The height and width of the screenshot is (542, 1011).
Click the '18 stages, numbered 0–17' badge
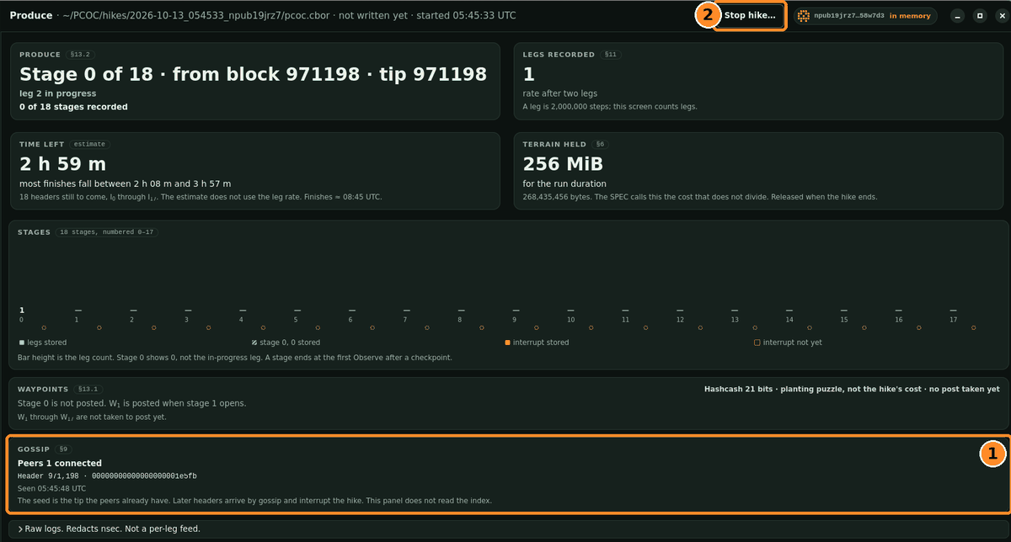(x=106, y=232)
